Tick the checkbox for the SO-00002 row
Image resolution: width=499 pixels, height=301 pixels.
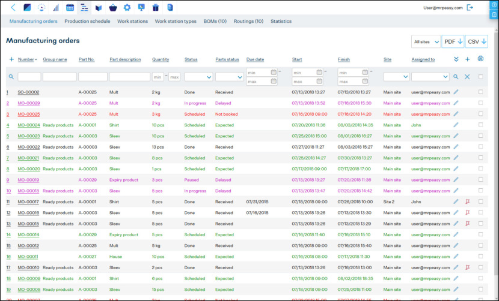pyautogui.click(x=480, y=92)
